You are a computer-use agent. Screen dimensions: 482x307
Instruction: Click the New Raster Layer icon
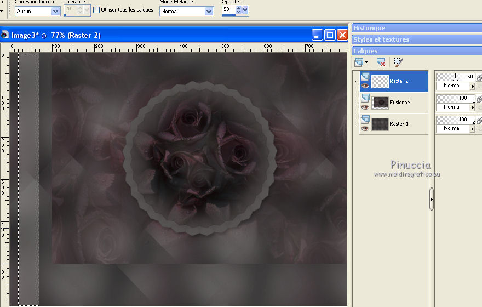[359, 62]
